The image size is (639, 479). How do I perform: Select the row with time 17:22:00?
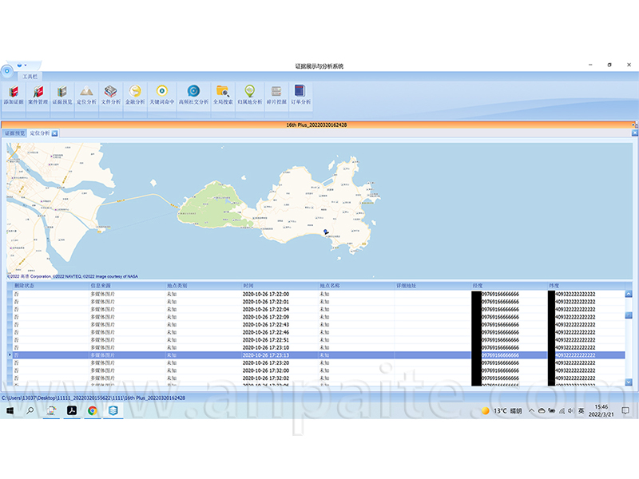pos(265,295)
